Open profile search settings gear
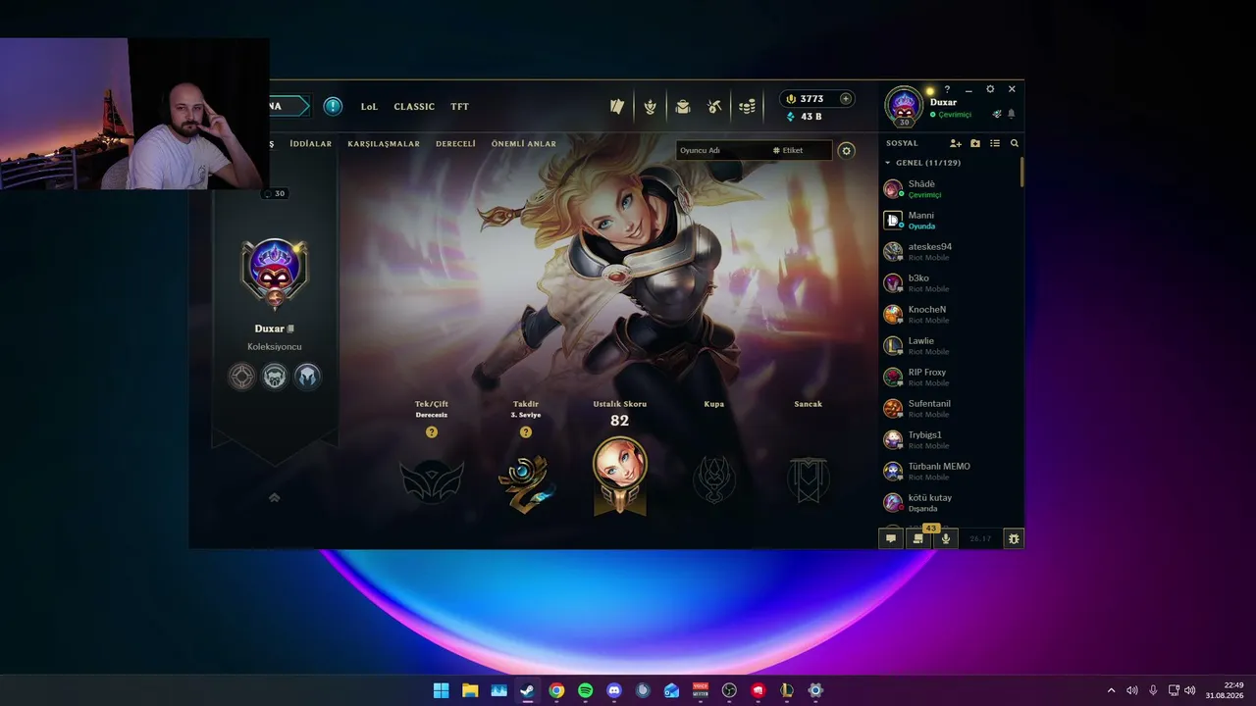This screenshot has height=706, width=1256. point(847,151)
